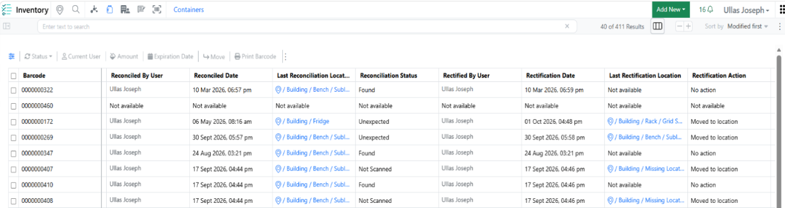The height and width of the screenshot is (208, 785).
Task: Open reconciliation location link for row 0000000347
Action: [313, 153]
